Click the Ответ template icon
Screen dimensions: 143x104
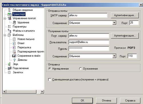pos(14,43)
